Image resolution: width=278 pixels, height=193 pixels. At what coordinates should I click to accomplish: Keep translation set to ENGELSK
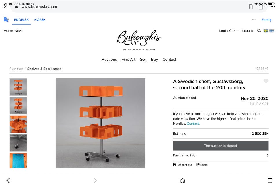pyautogui.click(x=21, y=19)
